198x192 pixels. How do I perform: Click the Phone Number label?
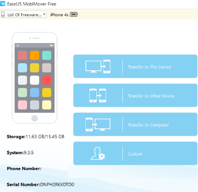pyautogui.click(x=24, y=169)
